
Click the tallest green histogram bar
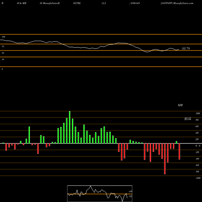pyautogui.click(x=69, y=127)
